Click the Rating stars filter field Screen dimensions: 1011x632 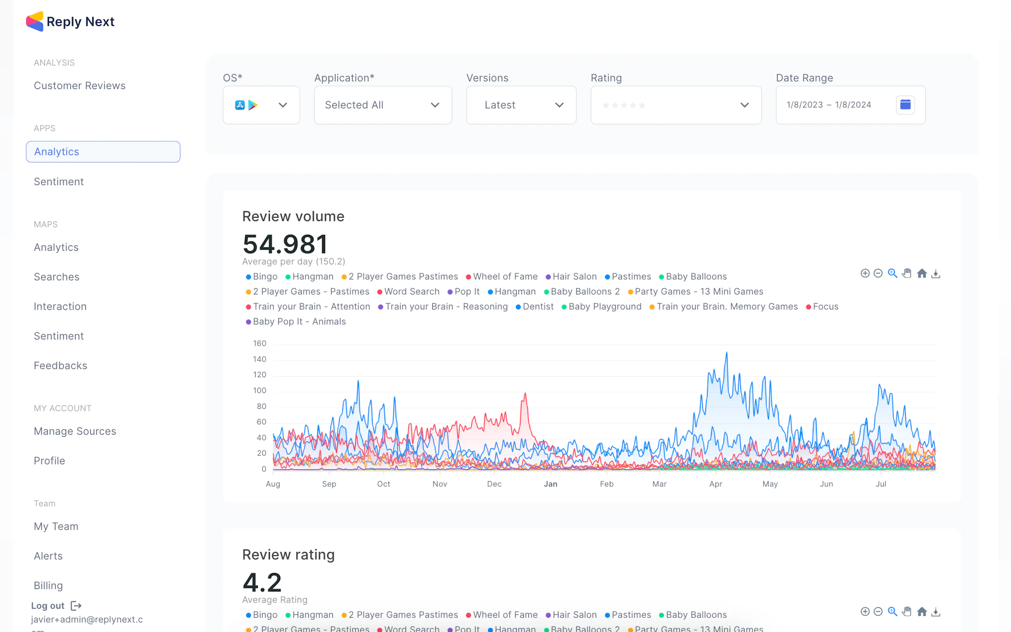[675, 105]
